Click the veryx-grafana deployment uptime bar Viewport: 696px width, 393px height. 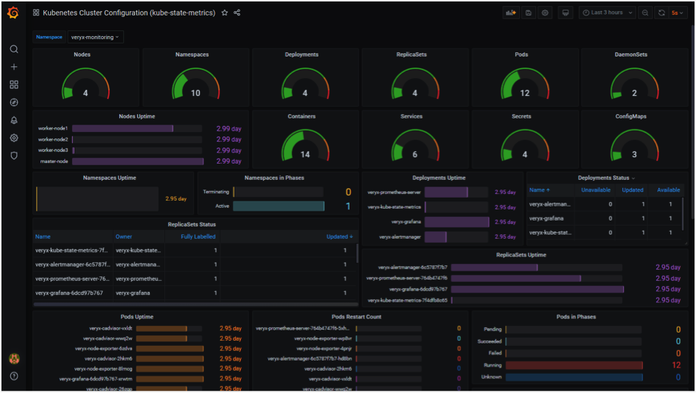[x=457, y=222]
